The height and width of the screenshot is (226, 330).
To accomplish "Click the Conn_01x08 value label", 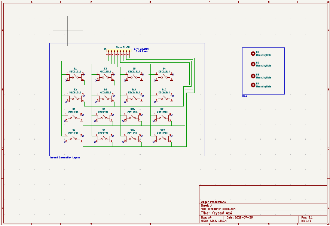I will click(123, 47).
